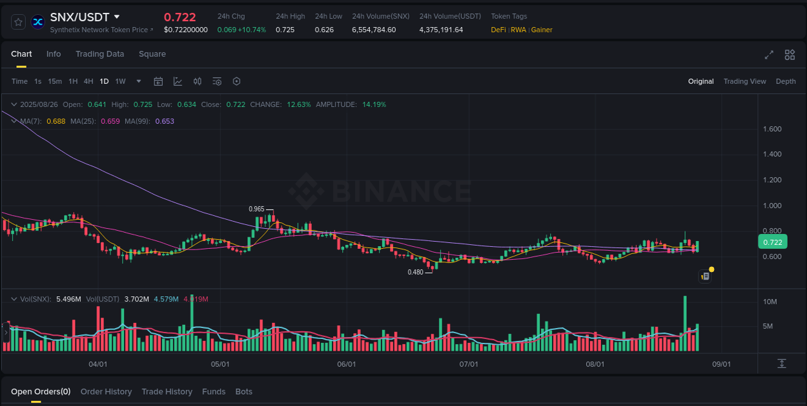
Task: Open the news feed icon with yellow dot
Action: [x=705, y=276]
